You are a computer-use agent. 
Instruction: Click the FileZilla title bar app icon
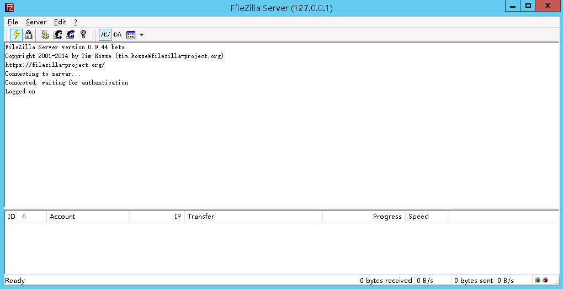click(9, 7)
